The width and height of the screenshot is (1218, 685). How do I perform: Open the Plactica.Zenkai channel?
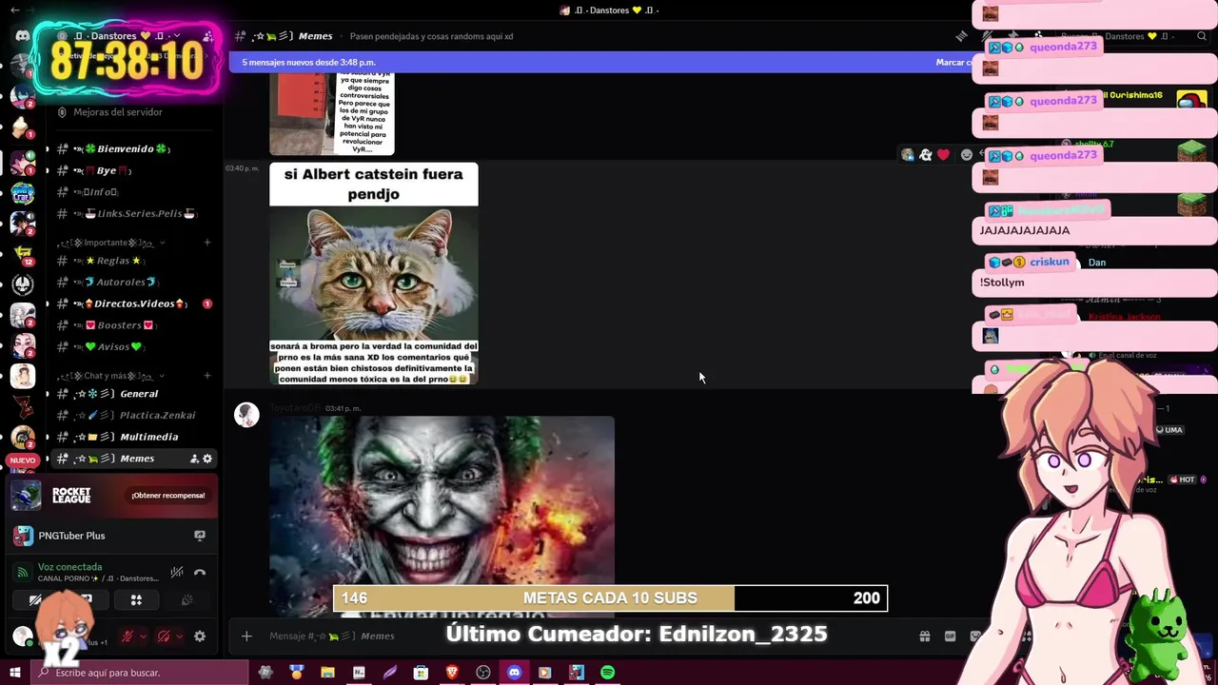(133, 416)
